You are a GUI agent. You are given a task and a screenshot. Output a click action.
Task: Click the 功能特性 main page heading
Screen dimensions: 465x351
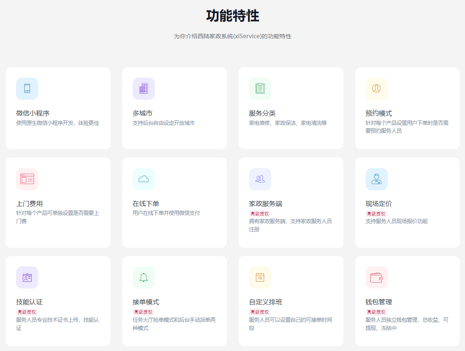pyautogui.click(x=232, y=16)
